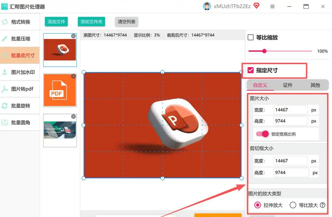Switch to the 证件 tab
Viewport: 332px width, 217px height.
pos(287,85)
